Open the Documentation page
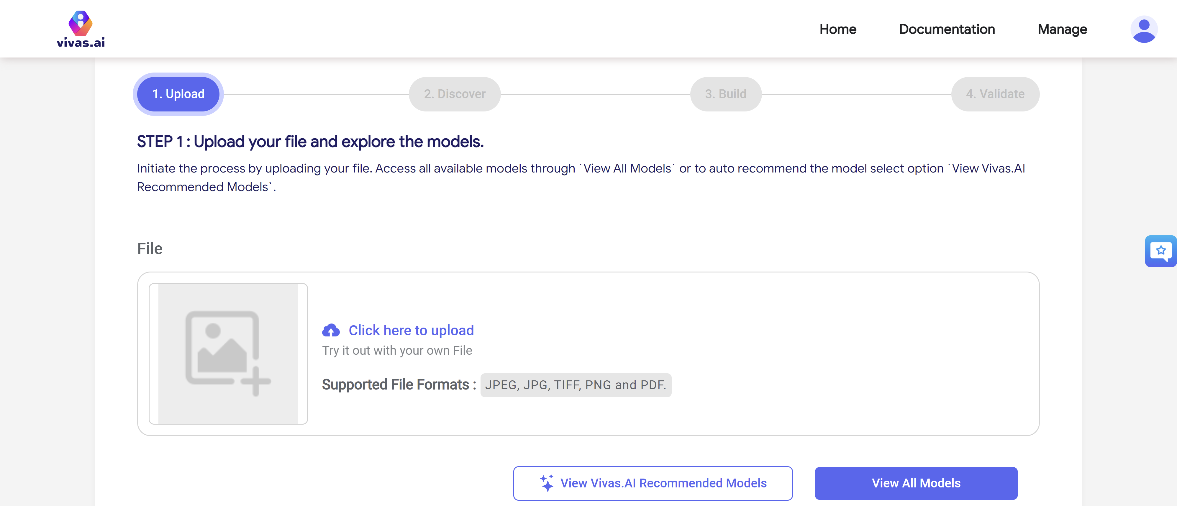The width and height of the screenshot is (1177, 506). point(947,29)
